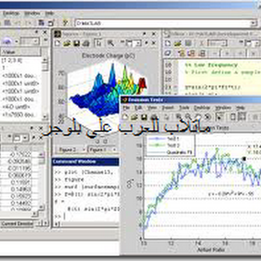This screenshot has width=261, height=261.
Task: Open the Edit menu in the Emission Tests window
Action: (138, 108)
